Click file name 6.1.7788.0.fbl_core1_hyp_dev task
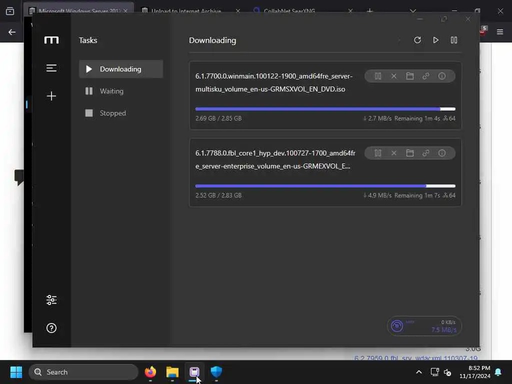Image resolution: width=512 pixels, height=384 pixels. pyautogui.click(x=275, y=159)
